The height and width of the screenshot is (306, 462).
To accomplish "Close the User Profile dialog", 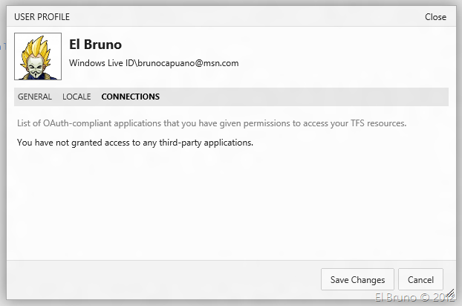I will (435, 16).
